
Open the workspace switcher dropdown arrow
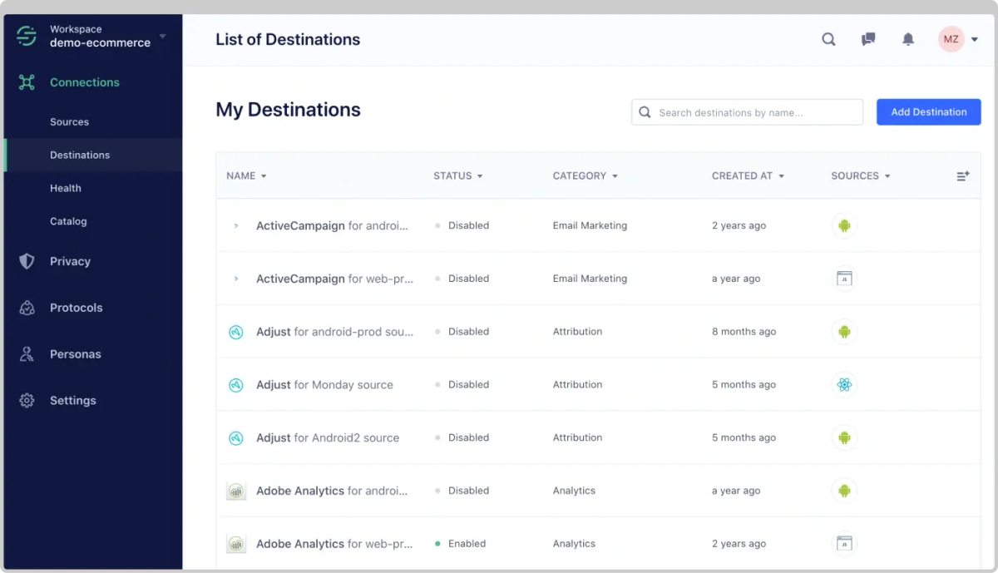click(x=163, y=37)
